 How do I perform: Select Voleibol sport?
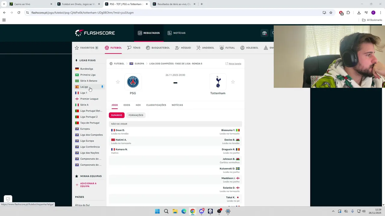(x=249, y=48)
